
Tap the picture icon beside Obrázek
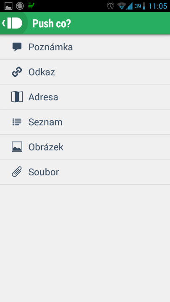pos(17,147)
